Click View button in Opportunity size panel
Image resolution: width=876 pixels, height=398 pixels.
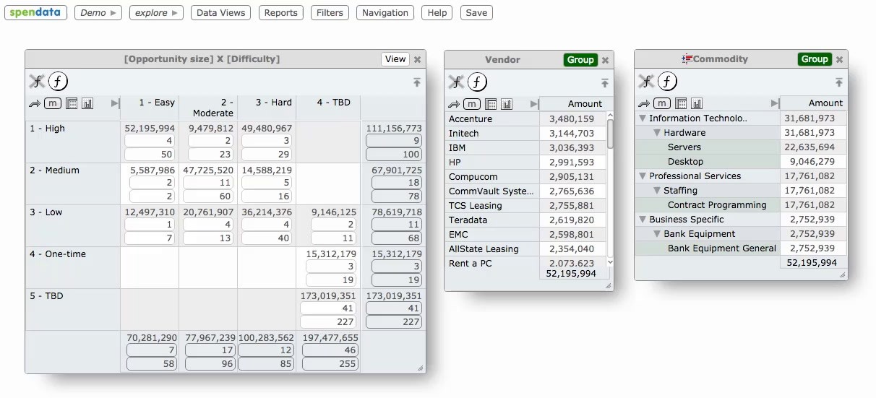tap(395, 59)
